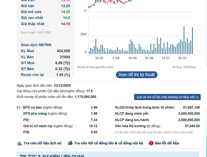Open Tra cứu dữ liệu lịch sử link
This screenshot has height=157, width=207.
point(43,143)
